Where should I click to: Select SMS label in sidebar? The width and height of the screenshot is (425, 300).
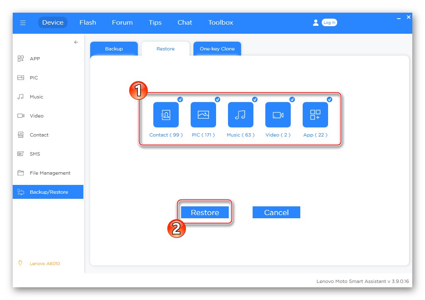coord(35,154)
